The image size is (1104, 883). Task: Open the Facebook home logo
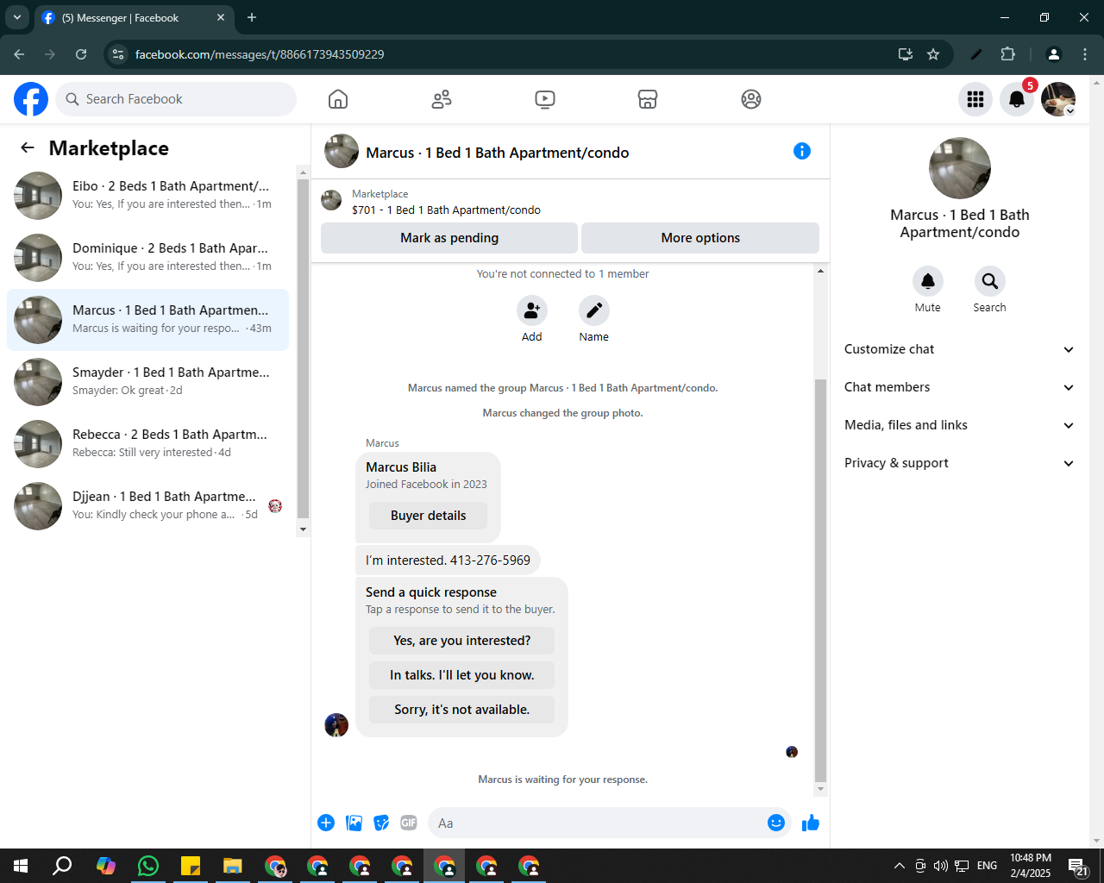point(31,99)
